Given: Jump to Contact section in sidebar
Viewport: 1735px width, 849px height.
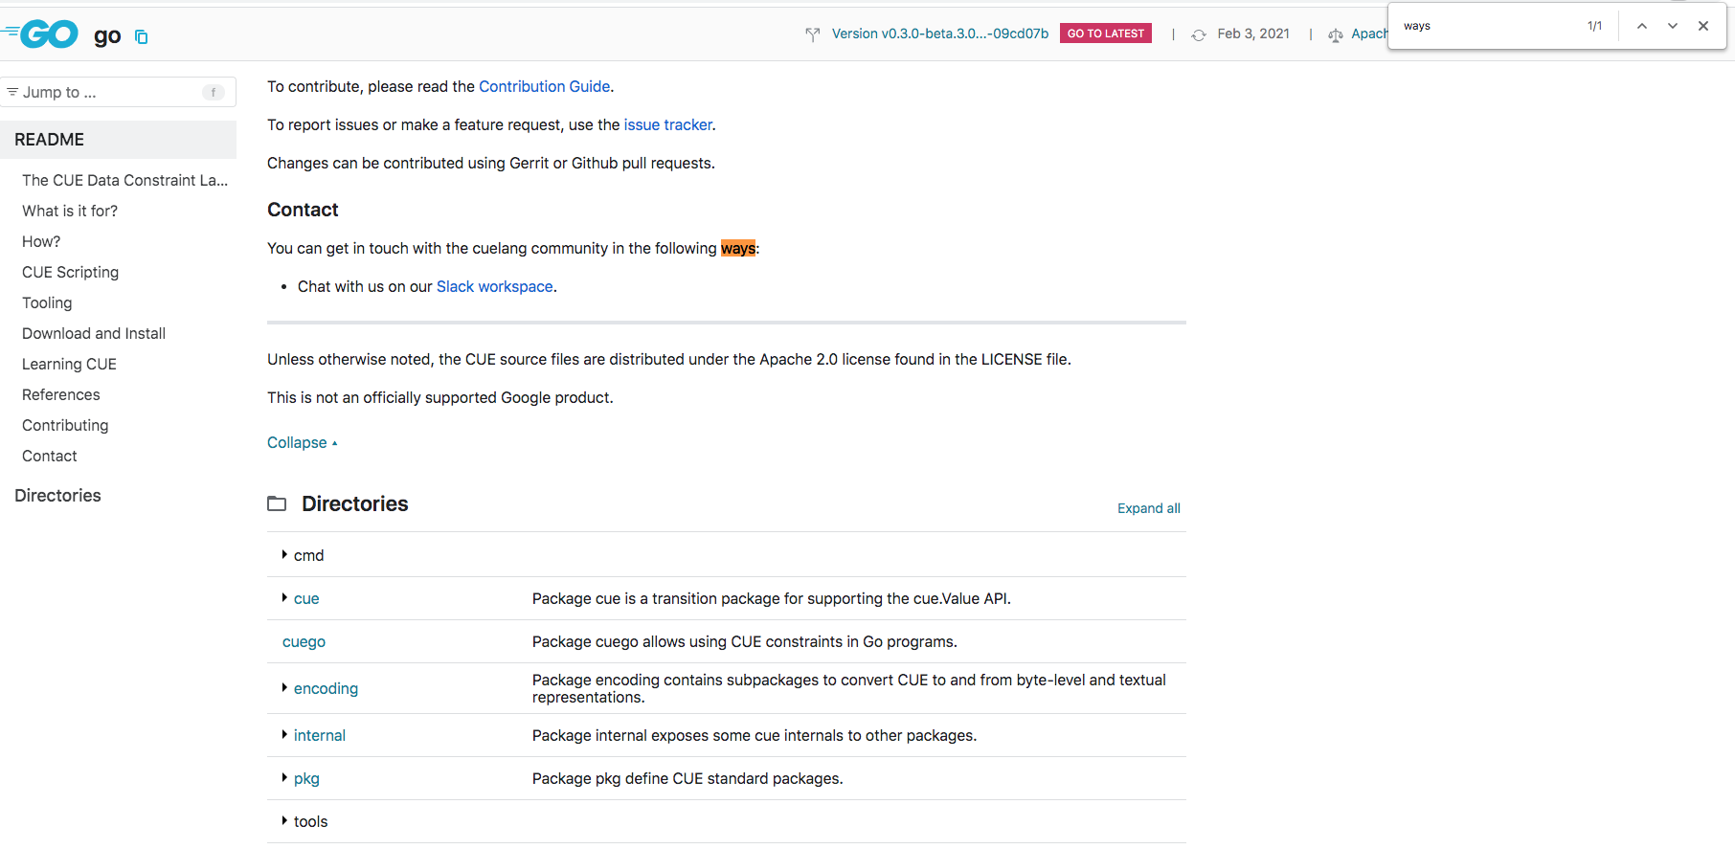Looking at the screenshot, I should coord(50,456).
